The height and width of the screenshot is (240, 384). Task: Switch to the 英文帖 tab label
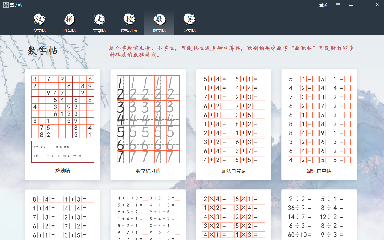point(189,31)
